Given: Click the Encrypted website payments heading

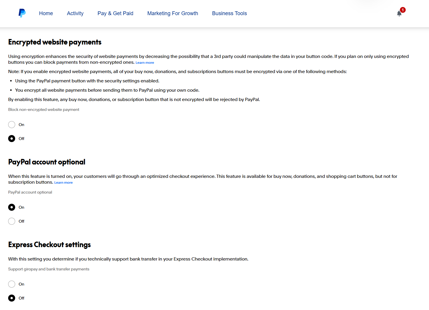Looking at the screenshot, I should (55, 42).
